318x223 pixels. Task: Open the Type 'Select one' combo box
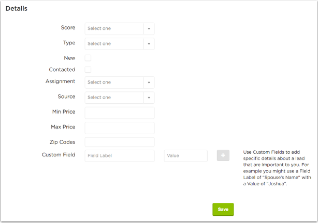tap(120, 44)
